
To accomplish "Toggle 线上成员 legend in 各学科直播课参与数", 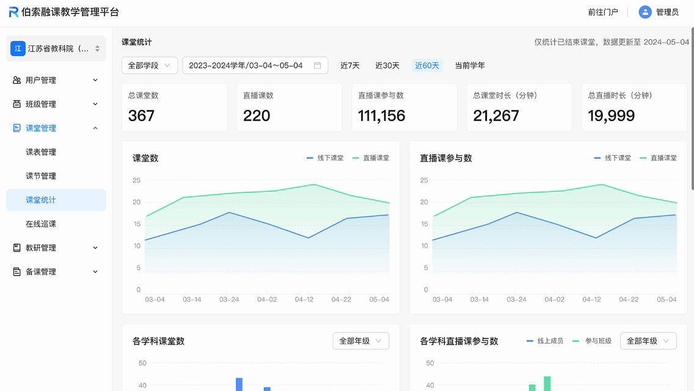I will click(545, 341).
